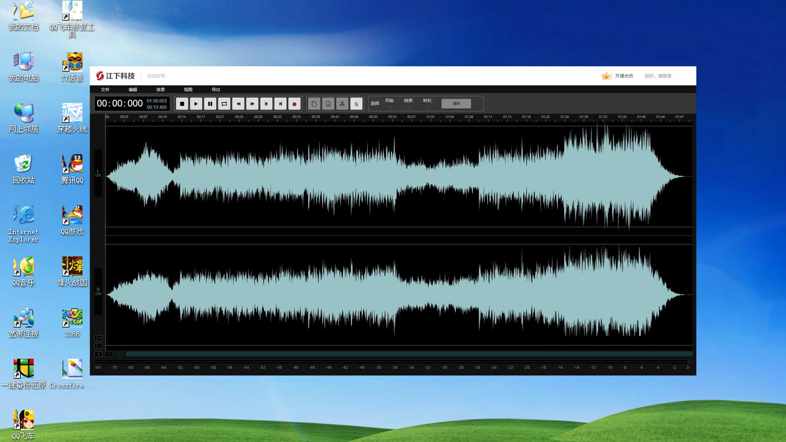Viewport: 786px width, 442px height.
Task: Click the paste toolbar icon
Action: pyautogui.click(x=328, y=104)
